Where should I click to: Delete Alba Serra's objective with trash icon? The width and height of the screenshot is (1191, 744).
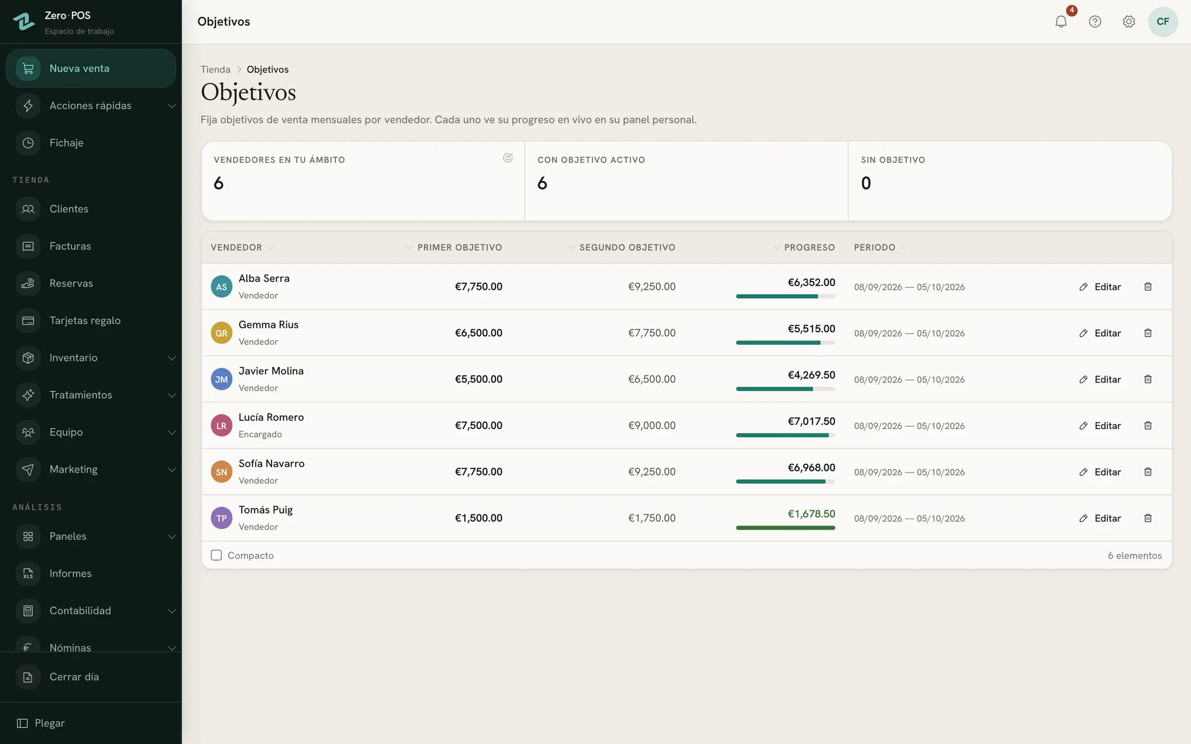pos(1147,287)
